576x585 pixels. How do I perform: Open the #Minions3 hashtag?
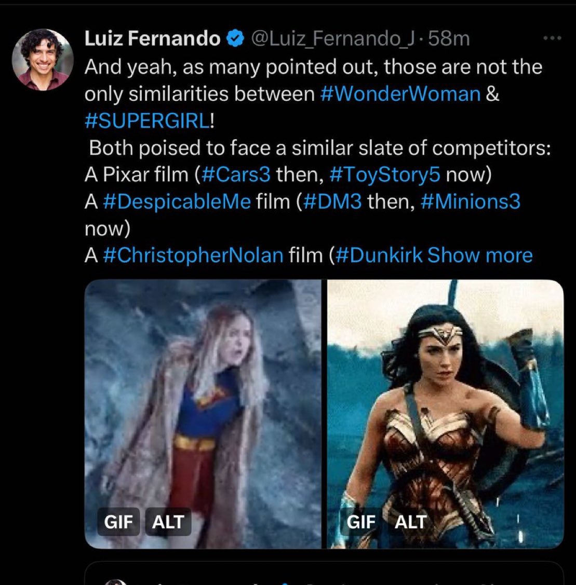(471, 201)
